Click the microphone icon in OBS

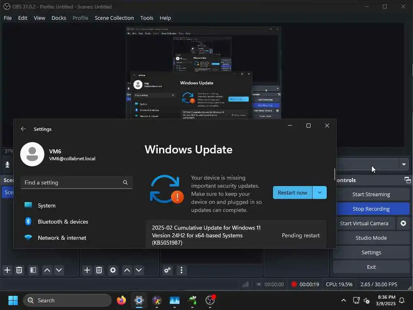pyautogui.click(x=7, y=165)
